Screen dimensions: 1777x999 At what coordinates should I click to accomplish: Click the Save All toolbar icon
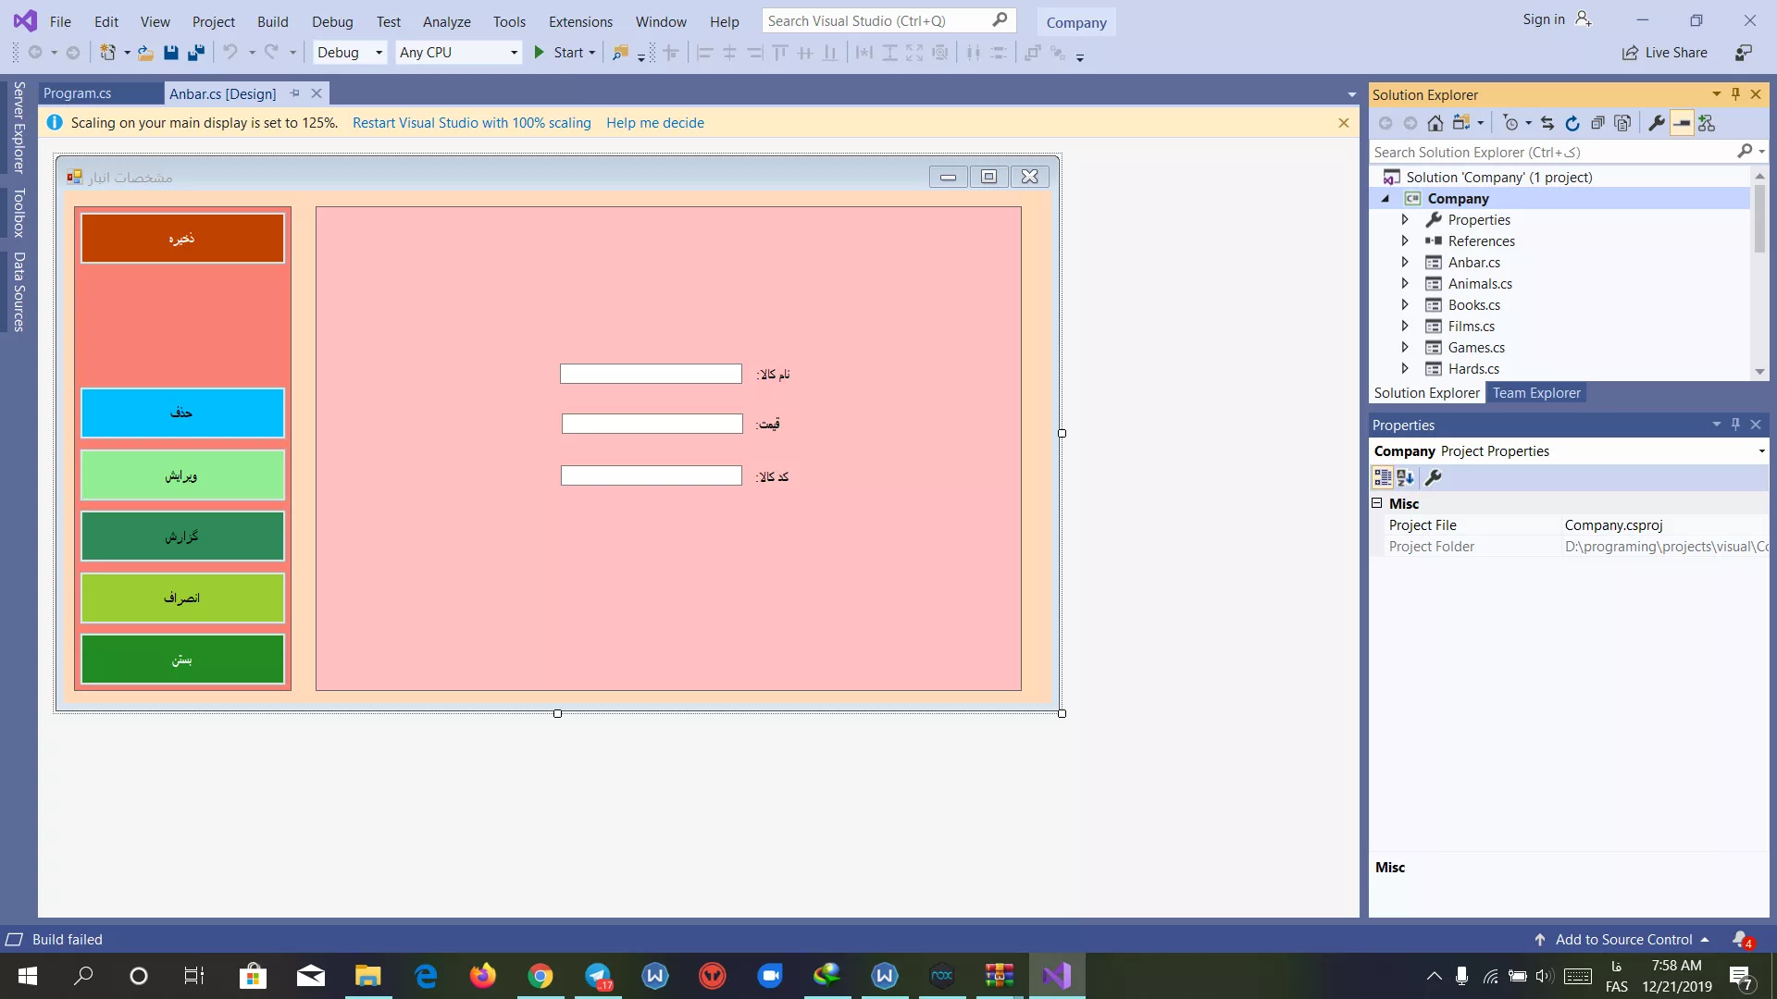(x=196, y=53)
